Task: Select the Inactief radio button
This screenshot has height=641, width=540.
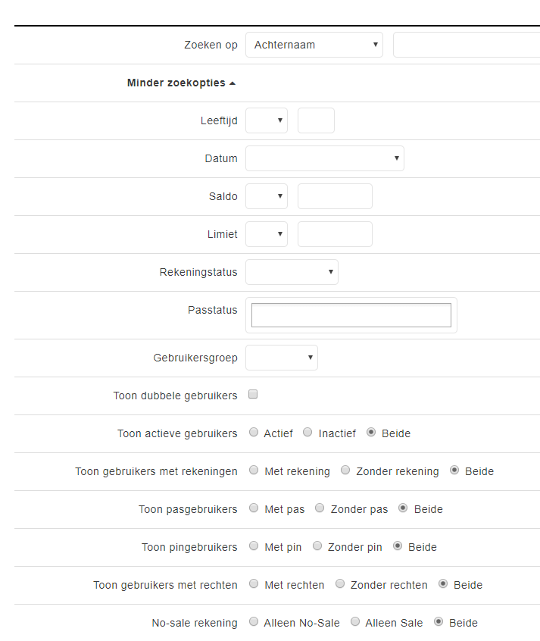Action: pyautogui.click(x=307, y=433)
